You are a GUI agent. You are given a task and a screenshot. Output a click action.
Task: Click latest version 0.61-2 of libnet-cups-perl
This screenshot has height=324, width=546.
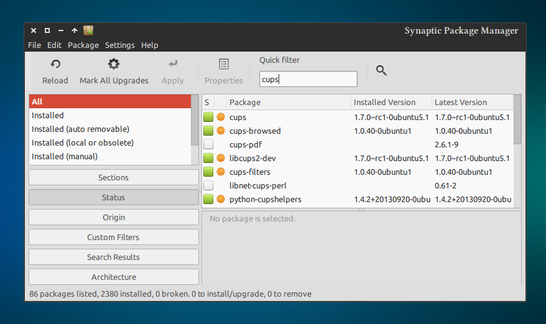[x=445, y=186]
